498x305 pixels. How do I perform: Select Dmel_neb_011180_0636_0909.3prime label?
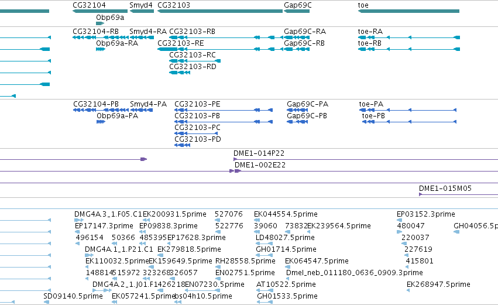[355, 273]
